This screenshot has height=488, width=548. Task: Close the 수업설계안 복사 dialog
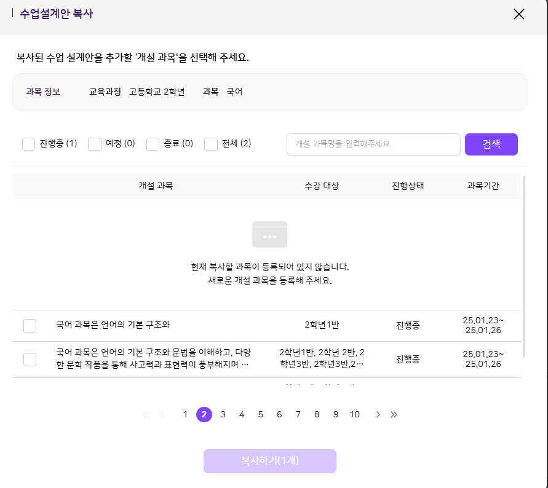tap(518, 14)
